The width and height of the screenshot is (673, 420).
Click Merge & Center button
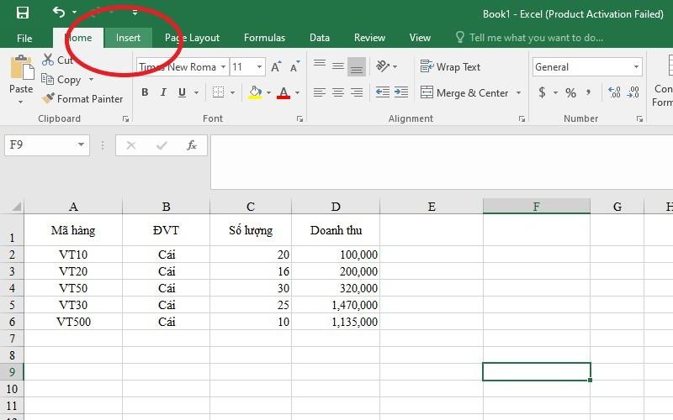pyautogui.click(x=464, y=92)
